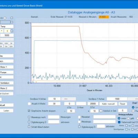Click the Temp name field
The image size is (138, 138).
click(x=7, y=27)
